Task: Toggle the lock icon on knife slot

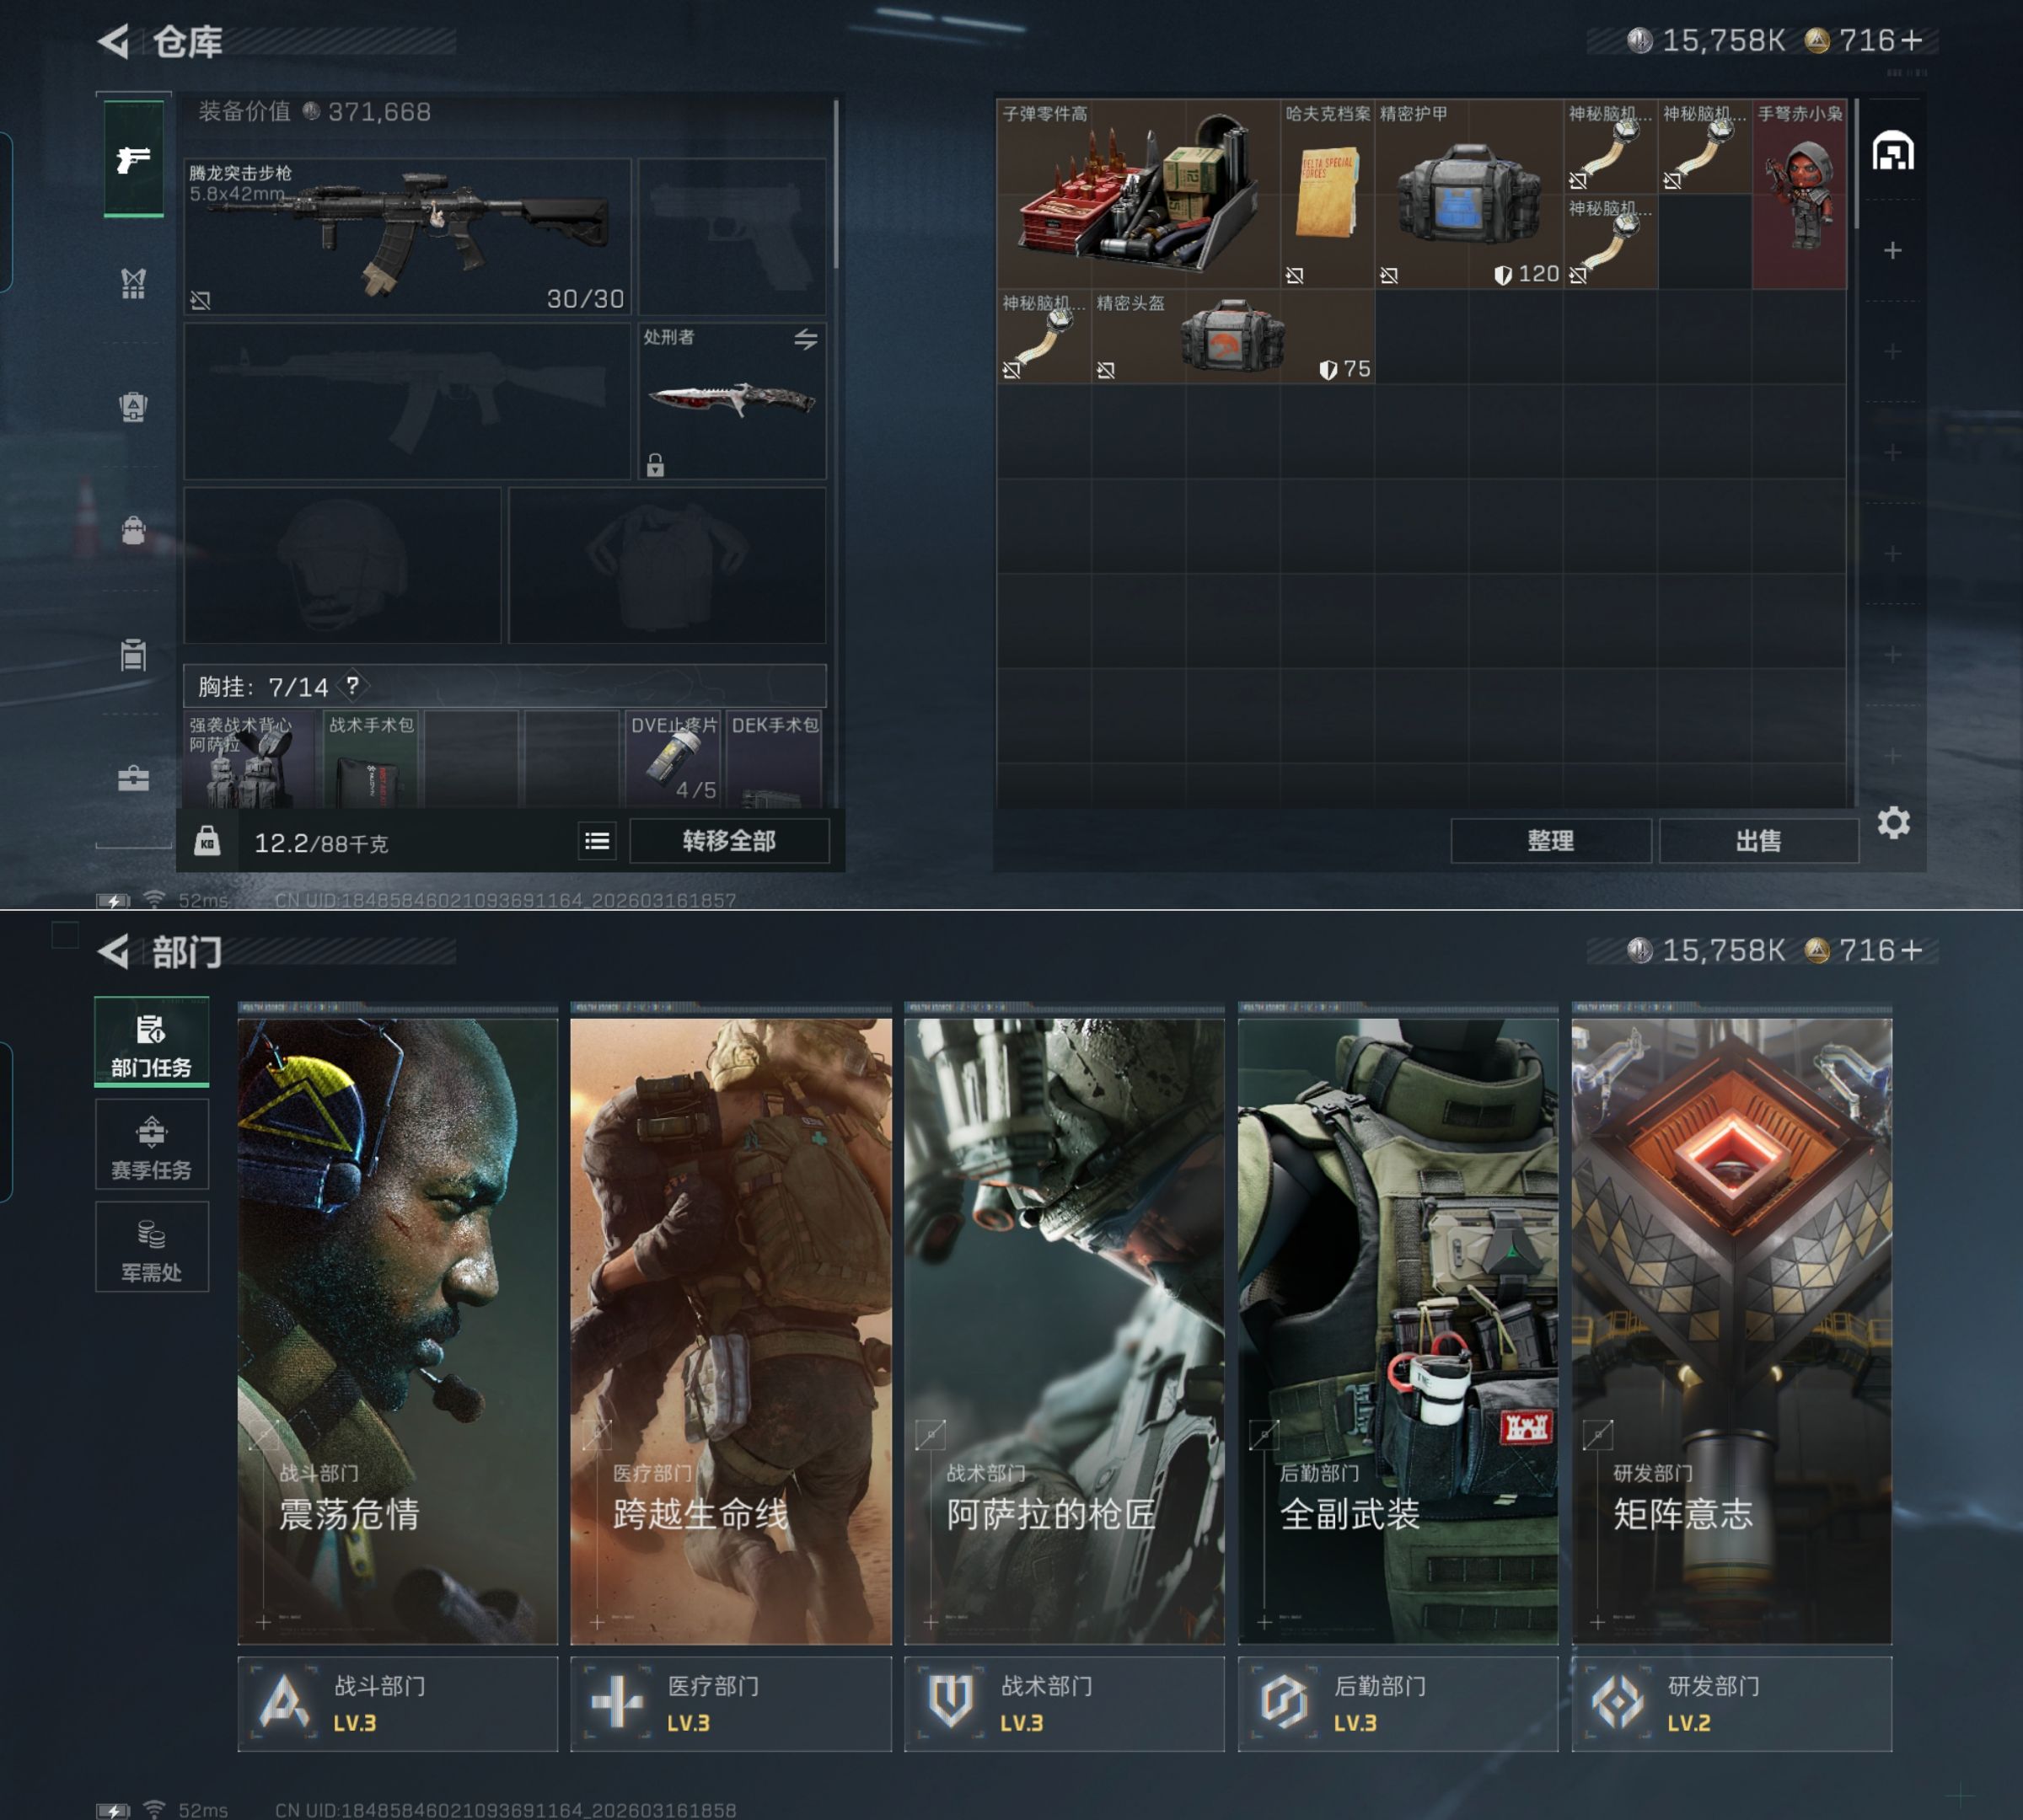Action: pos(655,465)
